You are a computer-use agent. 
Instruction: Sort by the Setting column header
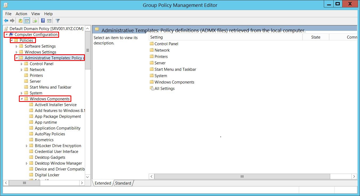226,37
